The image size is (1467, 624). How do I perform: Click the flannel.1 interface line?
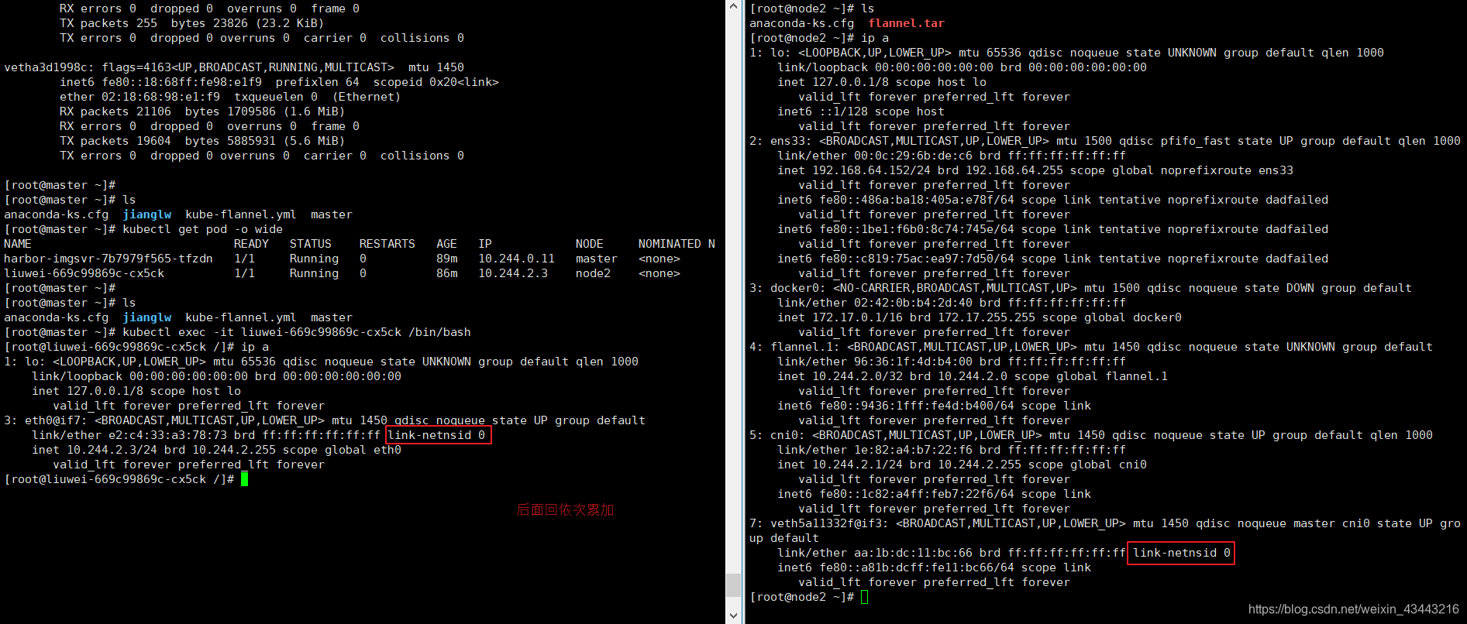[1090, 347]
